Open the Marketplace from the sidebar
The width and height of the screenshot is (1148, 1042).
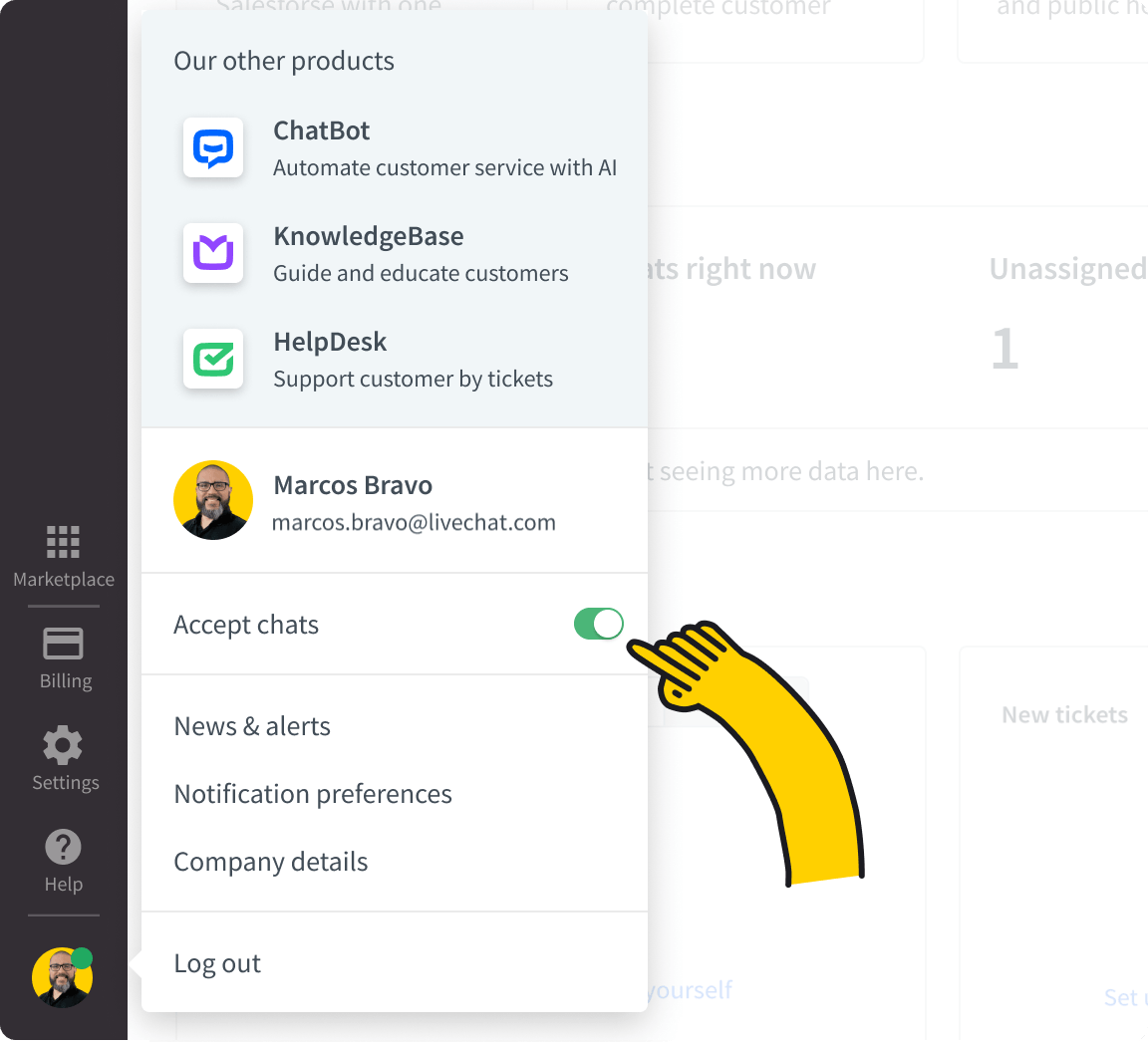[63, 543]
